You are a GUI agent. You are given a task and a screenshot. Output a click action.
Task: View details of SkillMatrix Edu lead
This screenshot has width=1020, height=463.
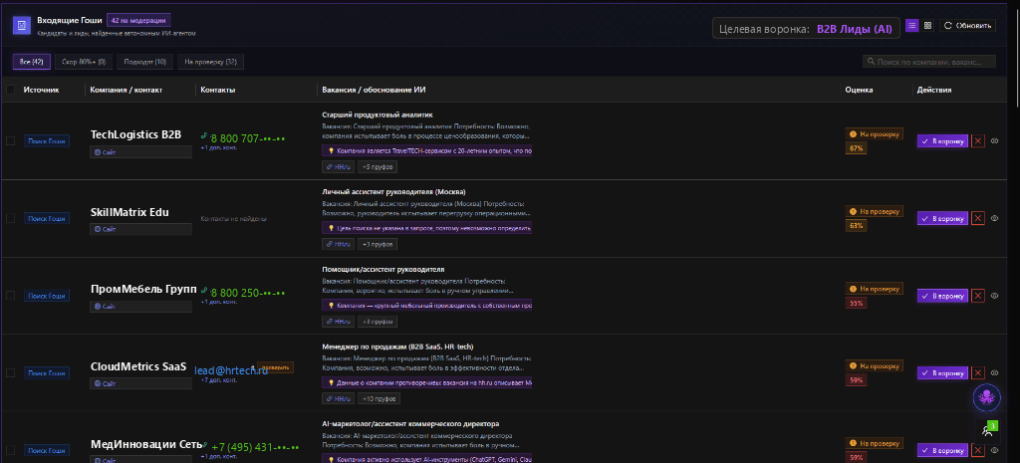pos(995,218)
